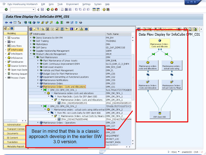Click the Save diskette icon

tap(42, 9)
